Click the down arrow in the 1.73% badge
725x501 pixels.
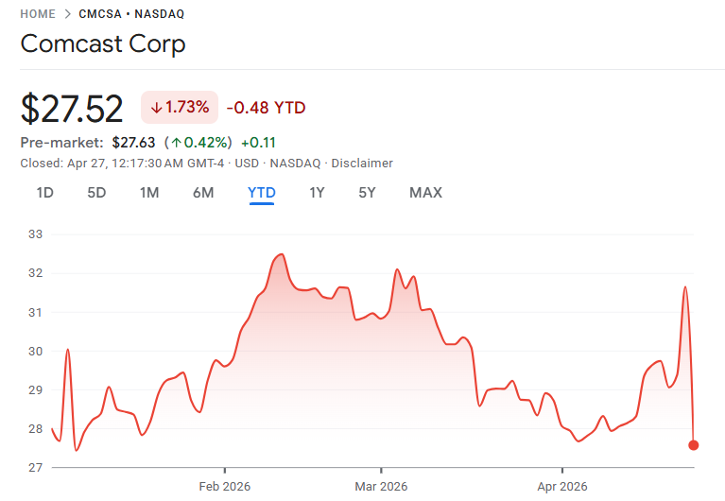click(156, 108)
